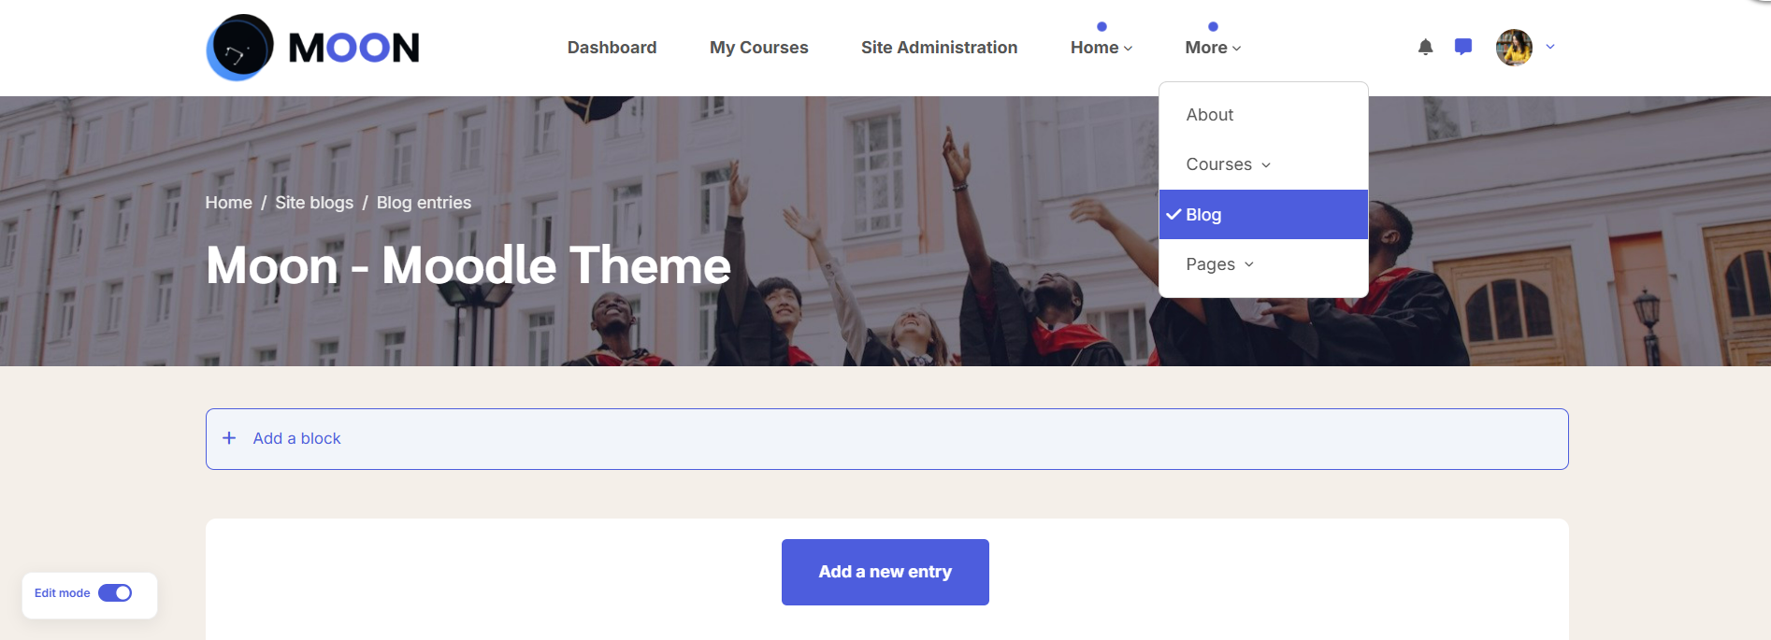Image resolution: width=1771 pixels, height=640 pixels.
Task: Click the MOON wordmark text
Action: pos(353,48)
